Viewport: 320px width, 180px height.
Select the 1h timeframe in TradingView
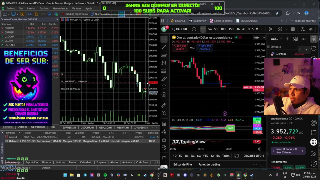click(x=238, y=29)
